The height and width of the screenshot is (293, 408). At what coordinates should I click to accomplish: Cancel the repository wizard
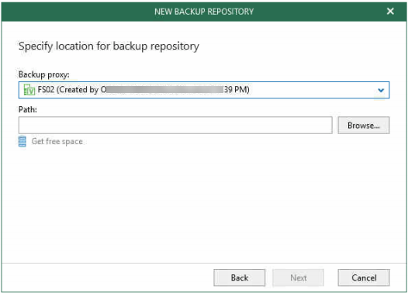(x=364, y=277)
